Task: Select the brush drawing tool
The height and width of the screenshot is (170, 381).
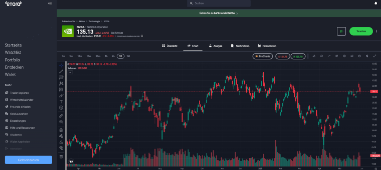Action: (61, 96)
